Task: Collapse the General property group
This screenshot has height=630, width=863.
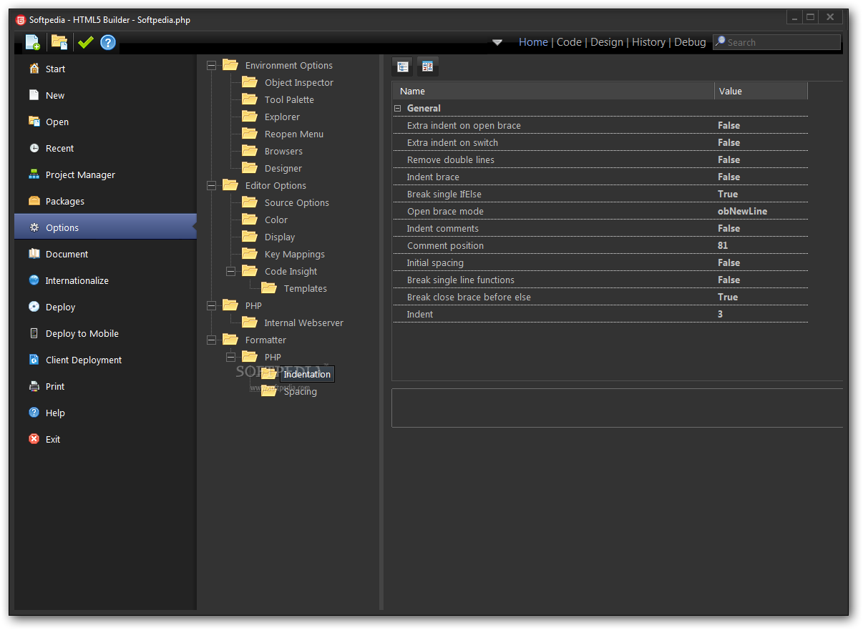Action: pos(397,108)
